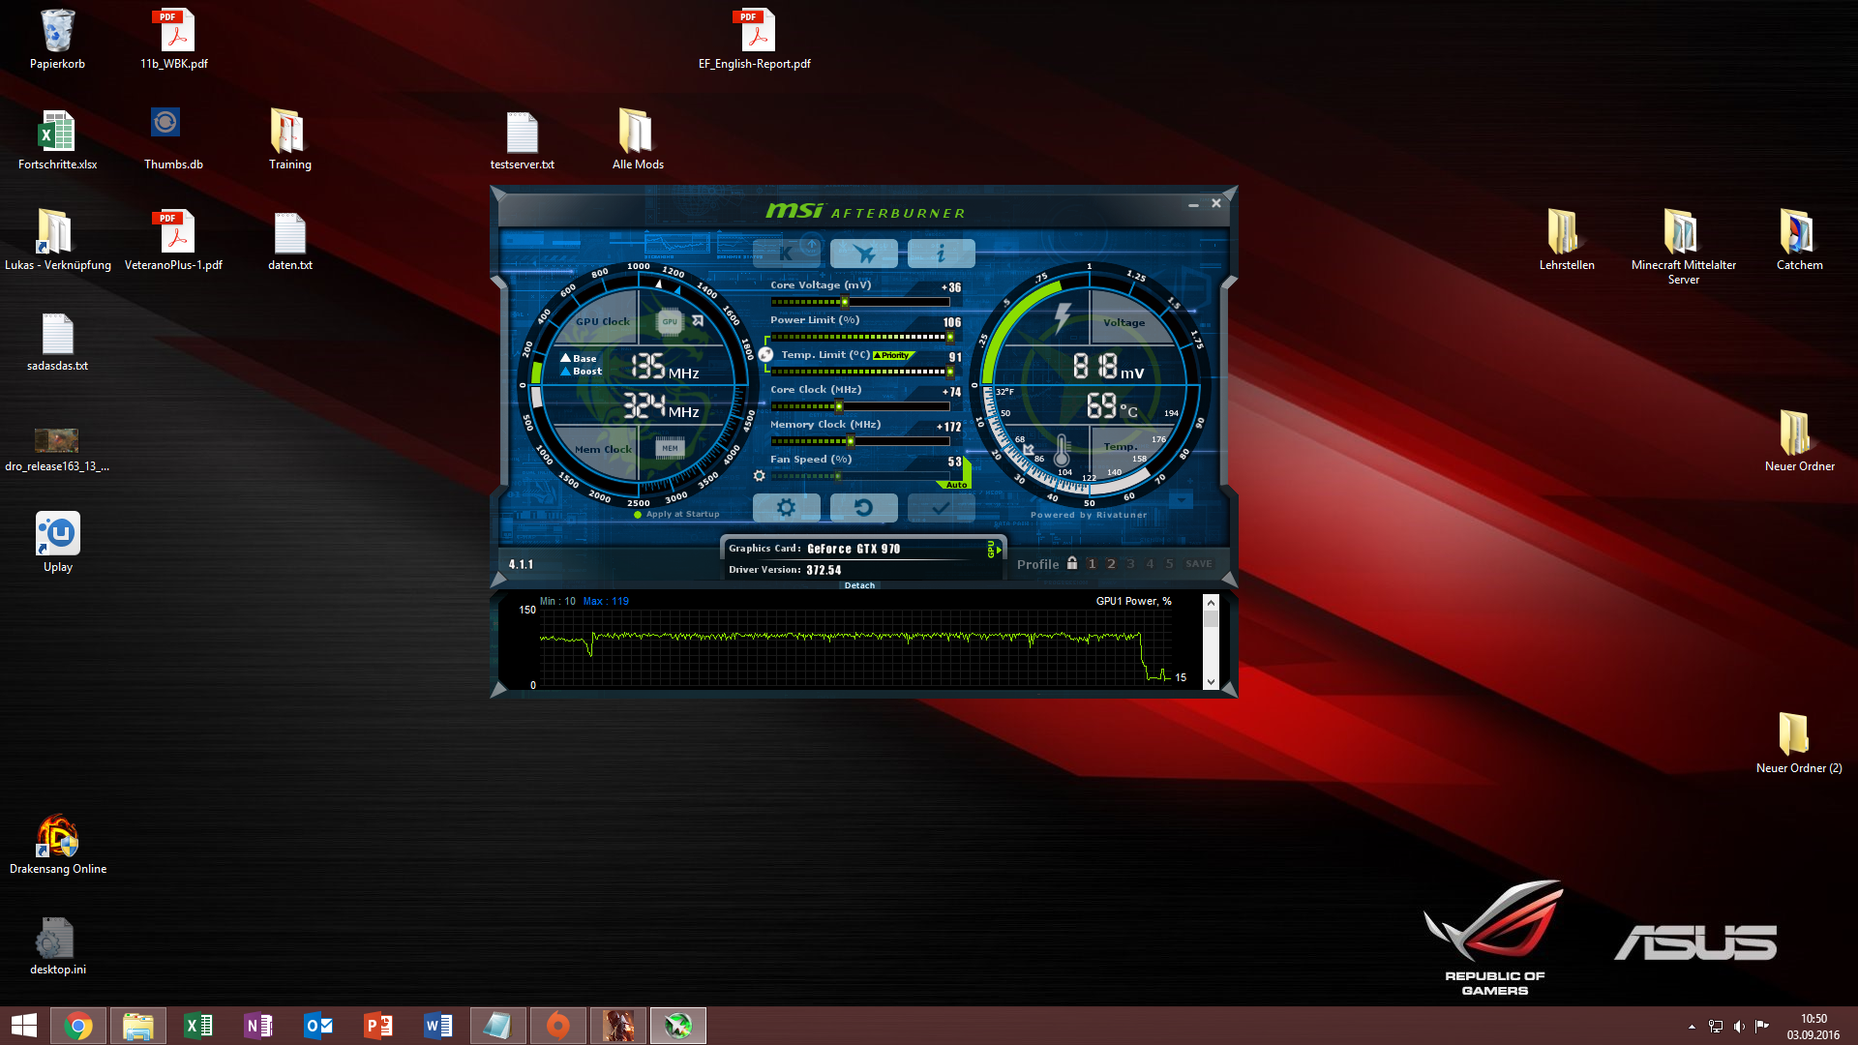Open Afterburner settings gear button
The width and height of the screenshot is (1858, 1045).
[786, 507]
